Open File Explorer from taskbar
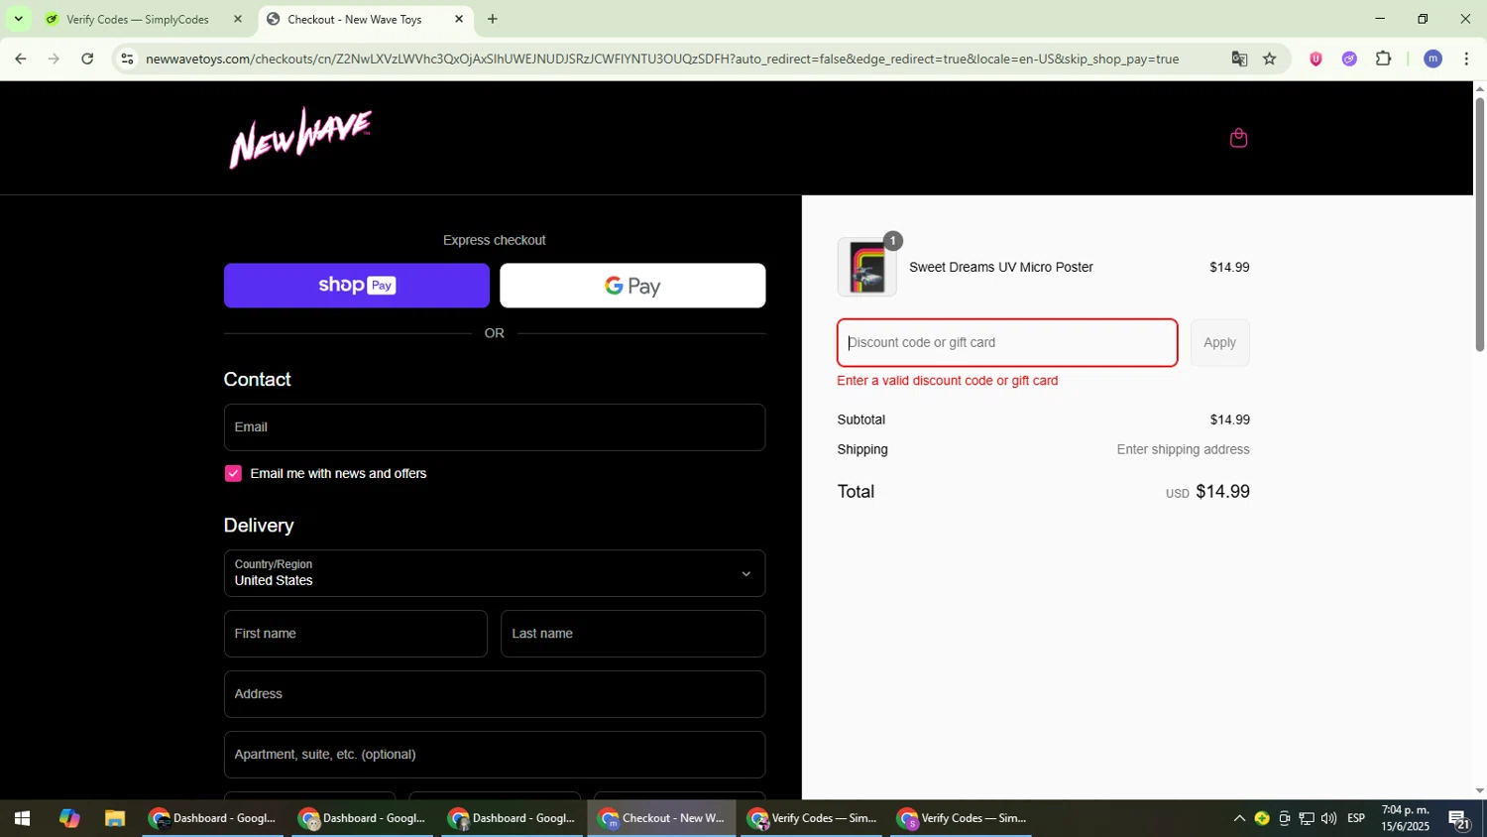Screen dimensions: 1487x837 pos(115,819)
